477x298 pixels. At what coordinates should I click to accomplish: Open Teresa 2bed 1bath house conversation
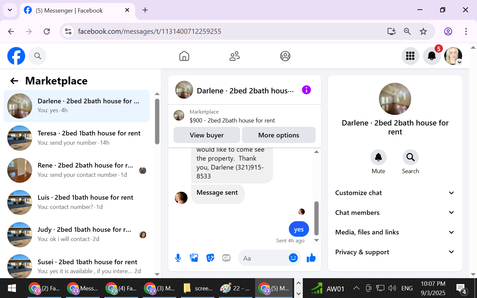(77, 138)
